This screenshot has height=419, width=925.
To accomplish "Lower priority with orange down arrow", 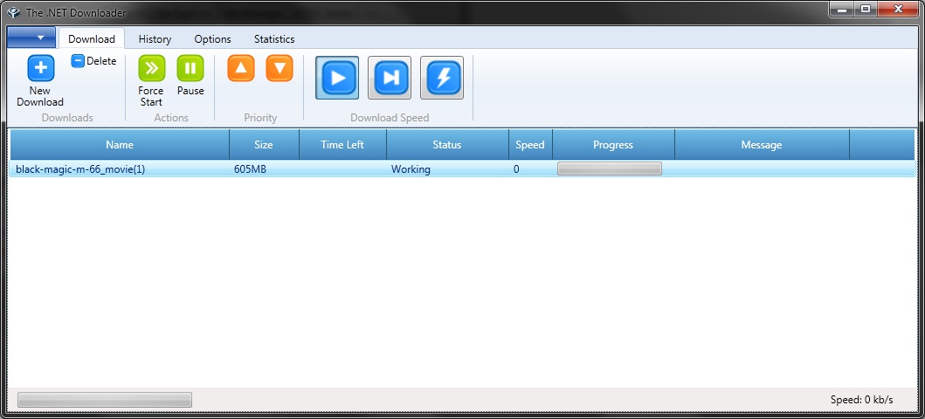I will point(279,68).
